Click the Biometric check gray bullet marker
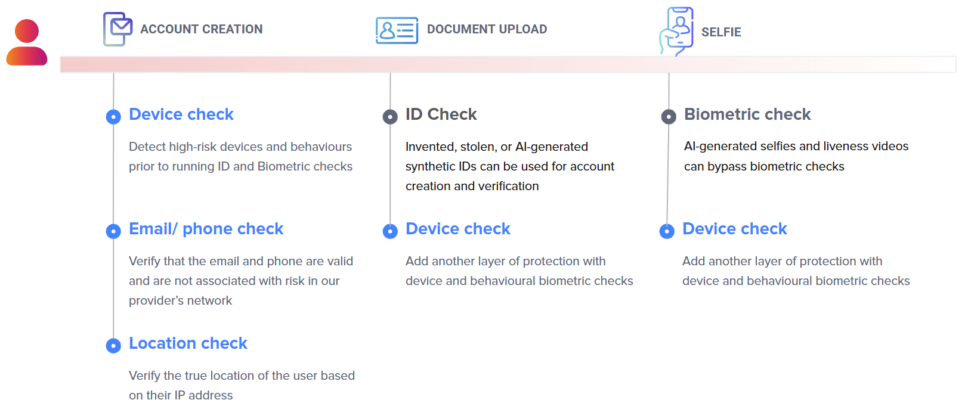The height and width of the screenshot is (409, 968). coord(669,117)
